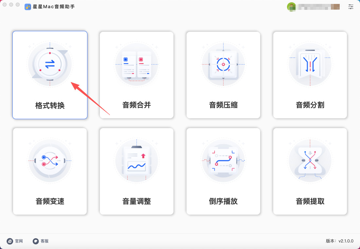Select the 音量调整 volume chart icon

(136, 160)
